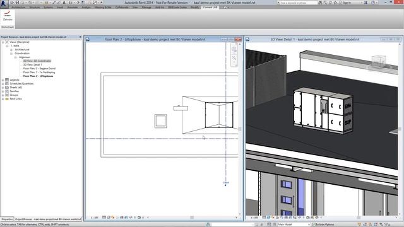Open the Structure ribbon tab

click(35, 7)
